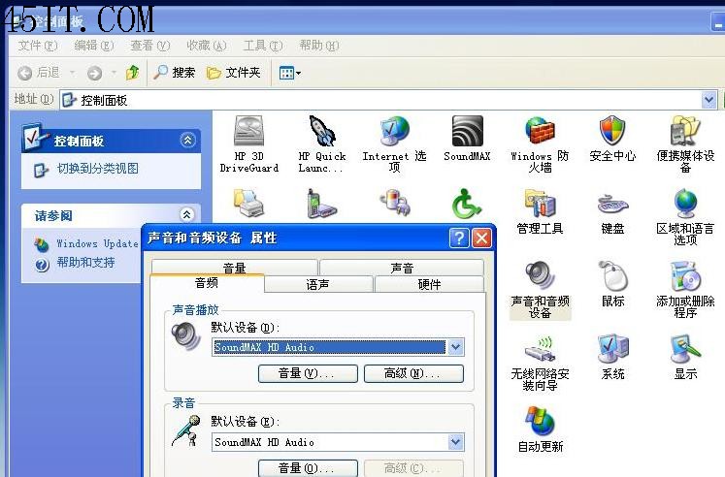The height and width of the screenshot is (477, 725).
Task: Click 音量(O) button under 录音
Action: coord(308,467)
